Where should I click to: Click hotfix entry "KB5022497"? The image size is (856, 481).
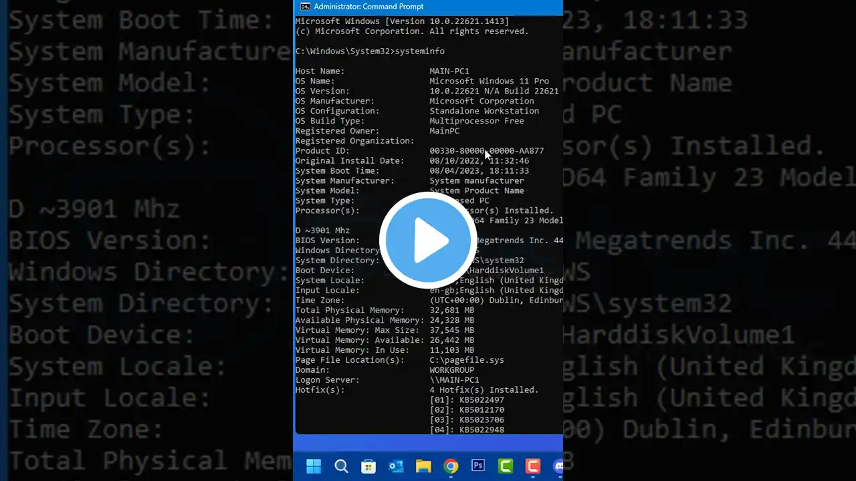point(481,400)
